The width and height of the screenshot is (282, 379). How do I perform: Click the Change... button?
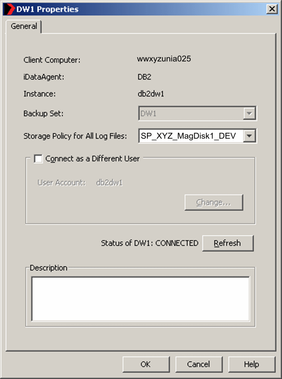click(x=213, y=202)
